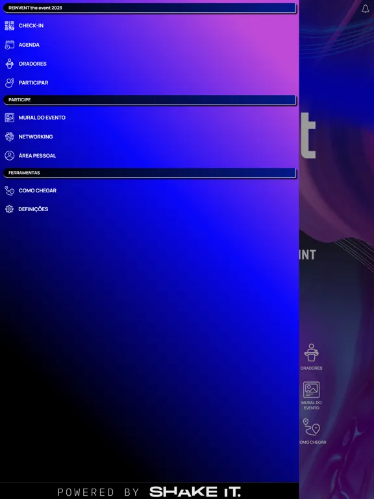Tap Oradores podium icon on home screen

(x=312, y=352)
